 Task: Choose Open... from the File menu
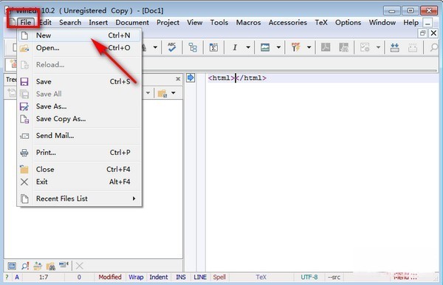(x=79, y=48)
